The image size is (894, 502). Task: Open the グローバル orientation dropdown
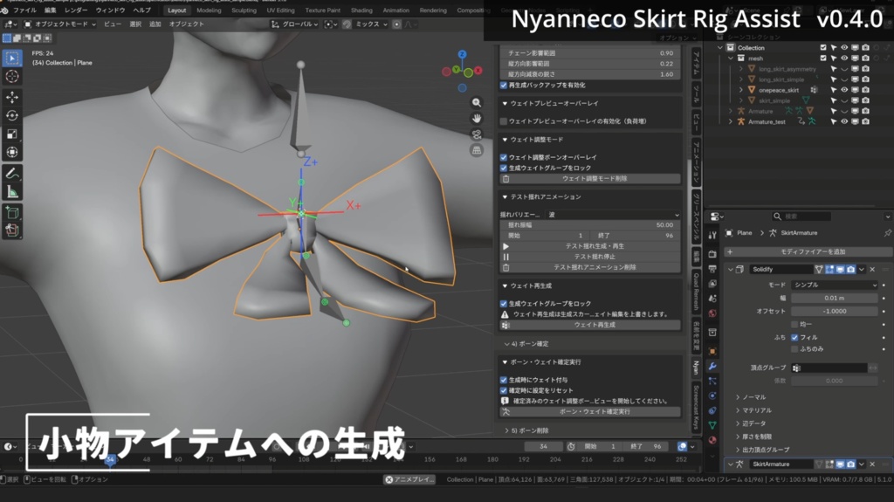(295, 24)
